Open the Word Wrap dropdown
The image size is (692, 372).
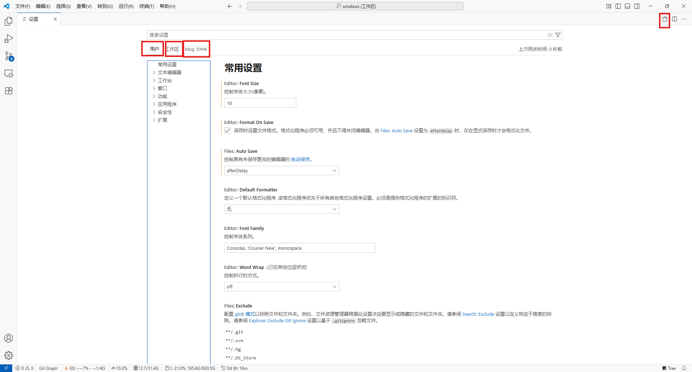point(281,287)
